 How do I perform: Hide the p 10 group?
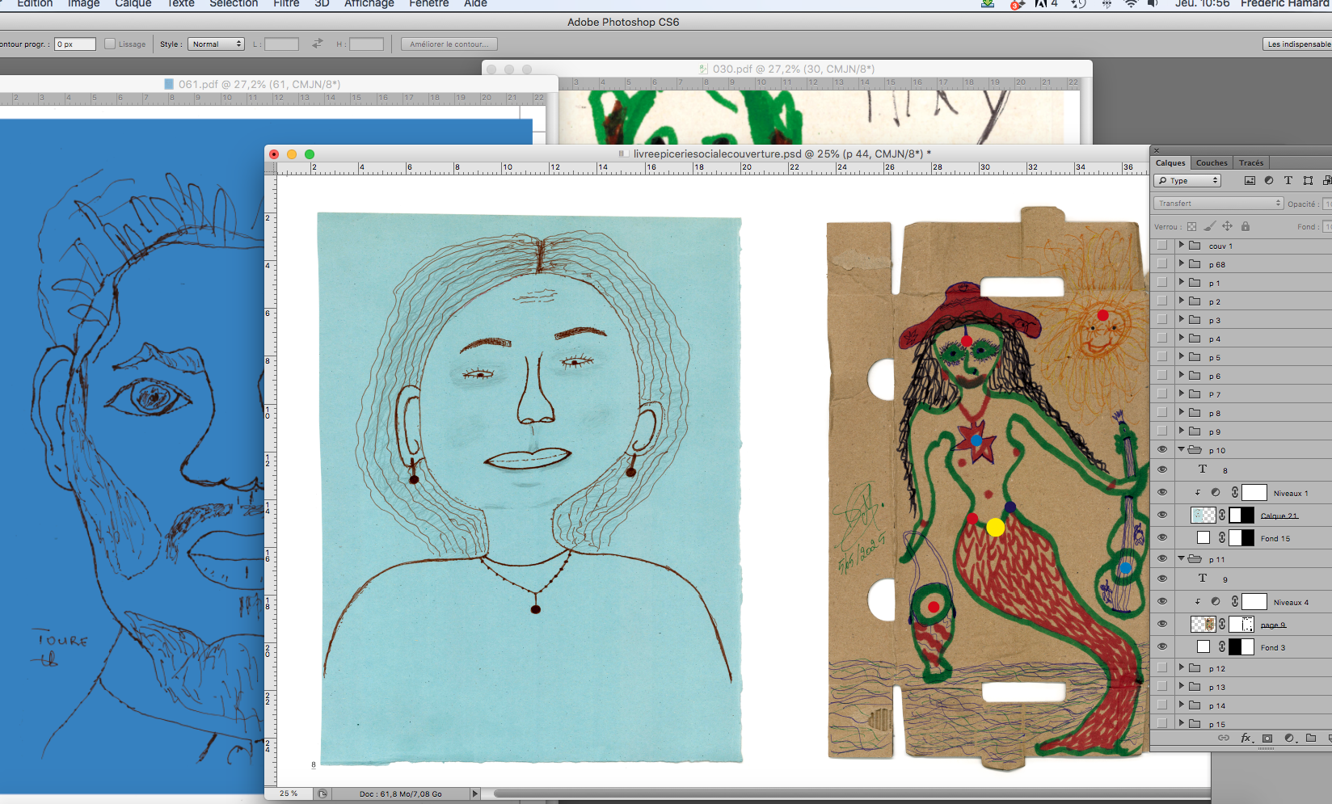1162,450
